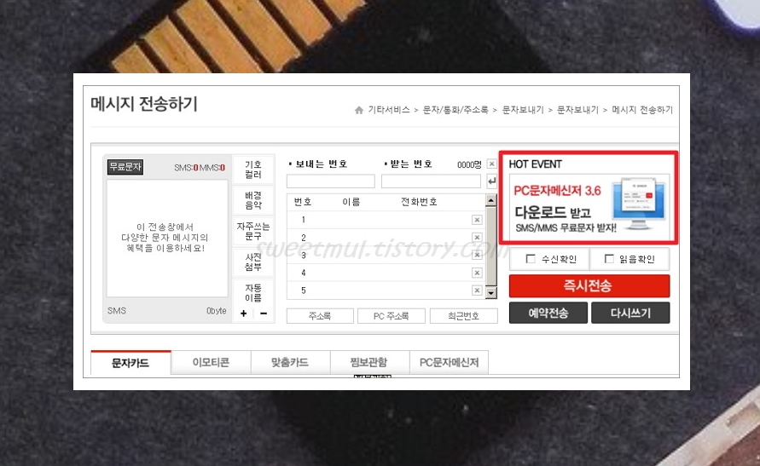Image resolution: width=760 pixels, height=466 pixels.
Task: Open 기타서비스 breadcrumb link
Action: click(x=389, y=111)
